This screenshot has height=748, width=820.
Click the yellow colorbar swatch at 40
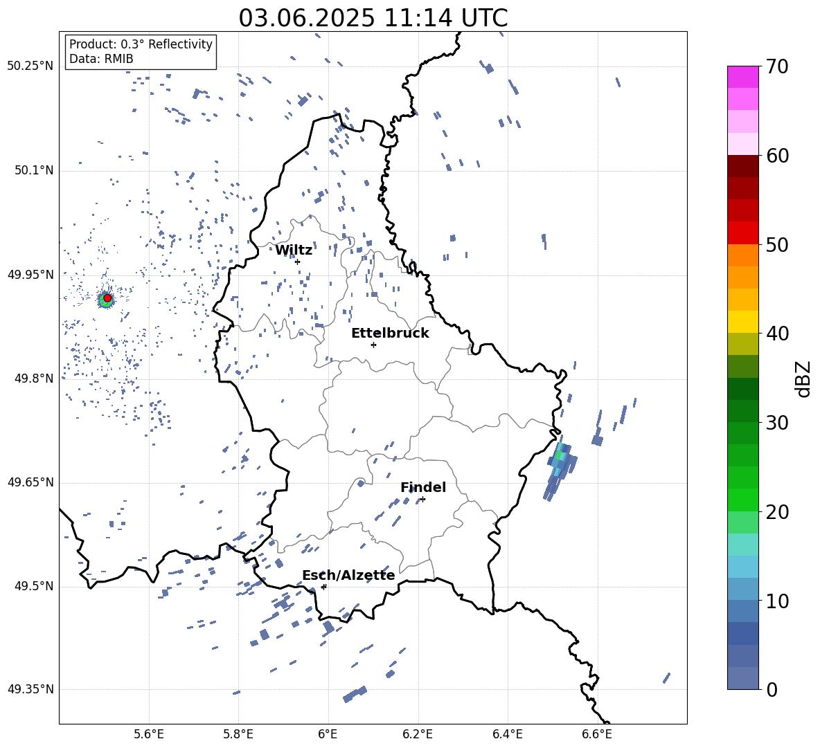743,322
